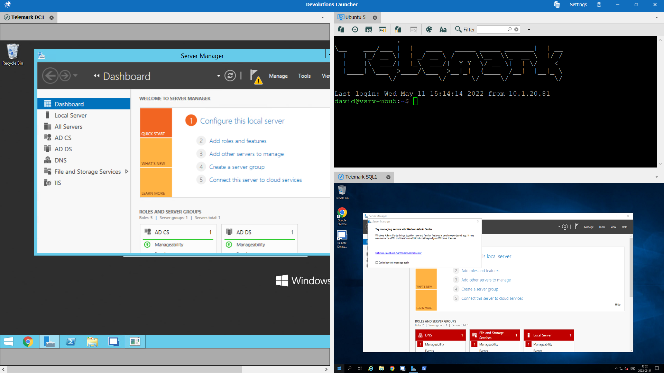The image size is (664, 373).
Task: Open the notifications flag with warning in DC1
Action: [256, 76]
